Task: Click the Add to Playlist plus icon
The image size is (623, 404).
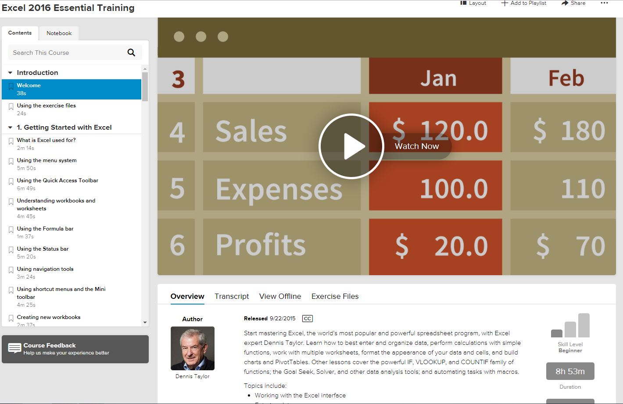Action: (x=505, y=3)
